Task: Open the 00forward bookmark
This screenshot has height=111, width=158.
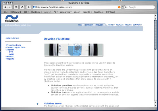Action: [x=16, y=12]
